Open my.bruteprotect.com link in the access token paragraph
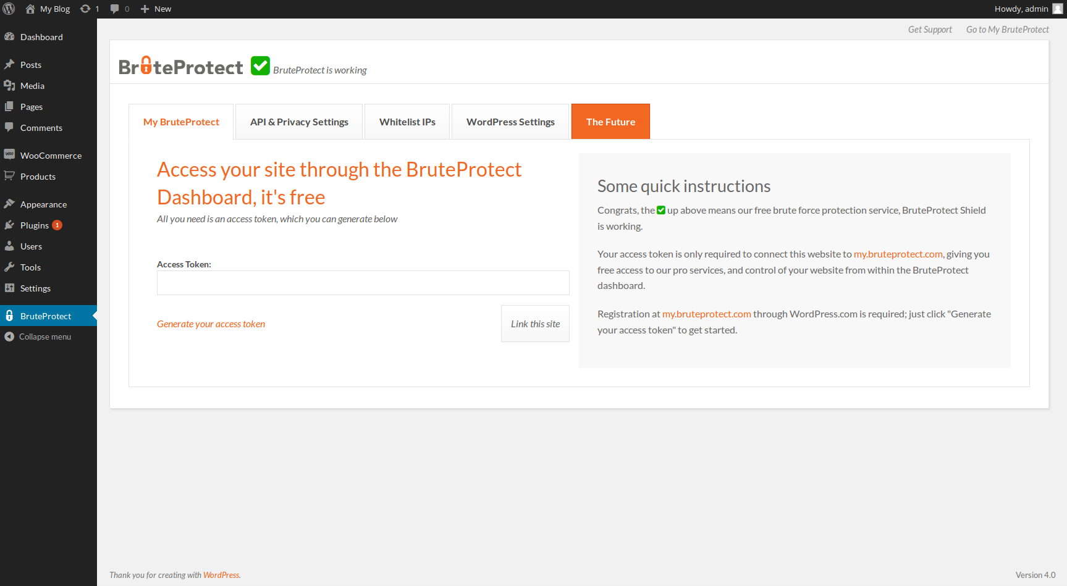This screenshot has width=1067, height=586. click(x=898, y=254)
